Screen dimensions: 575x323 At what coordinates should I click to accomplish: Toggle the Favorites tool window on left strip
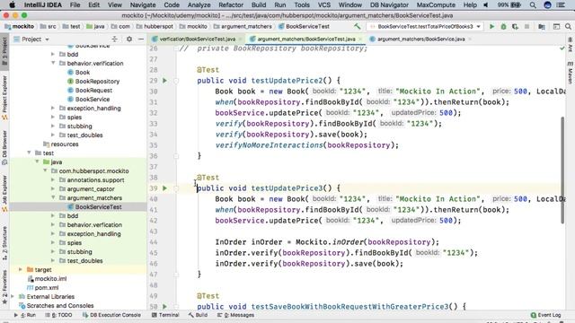coord(4,287)
